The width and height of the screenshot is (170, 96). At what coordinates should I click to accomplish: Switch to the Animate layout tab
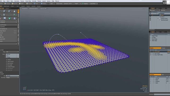point(33,6)
